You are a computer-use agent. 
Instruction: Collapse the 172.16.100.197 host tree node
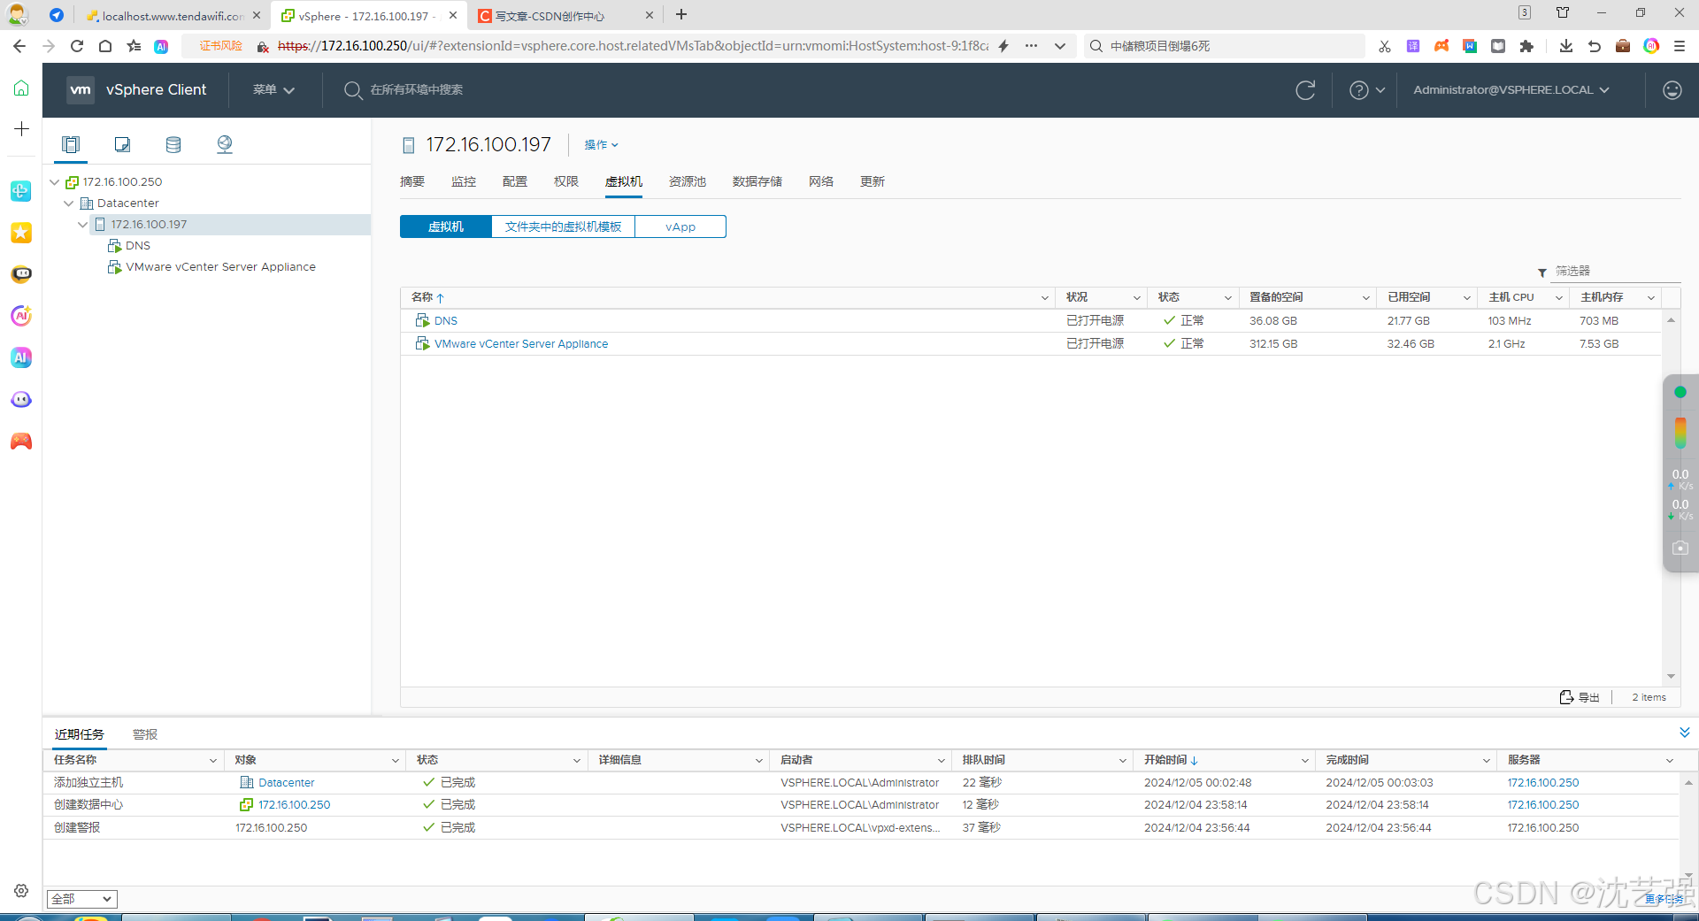coord(83,225)
